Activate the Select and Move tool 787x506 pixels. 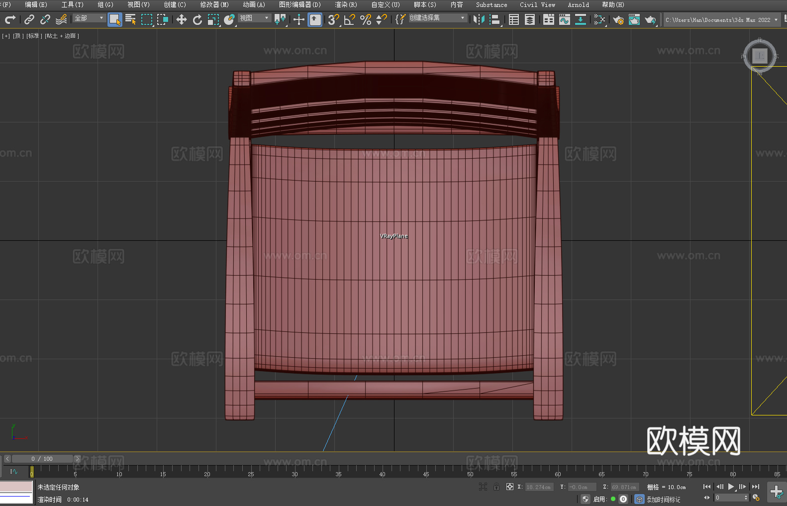point(182,19)
